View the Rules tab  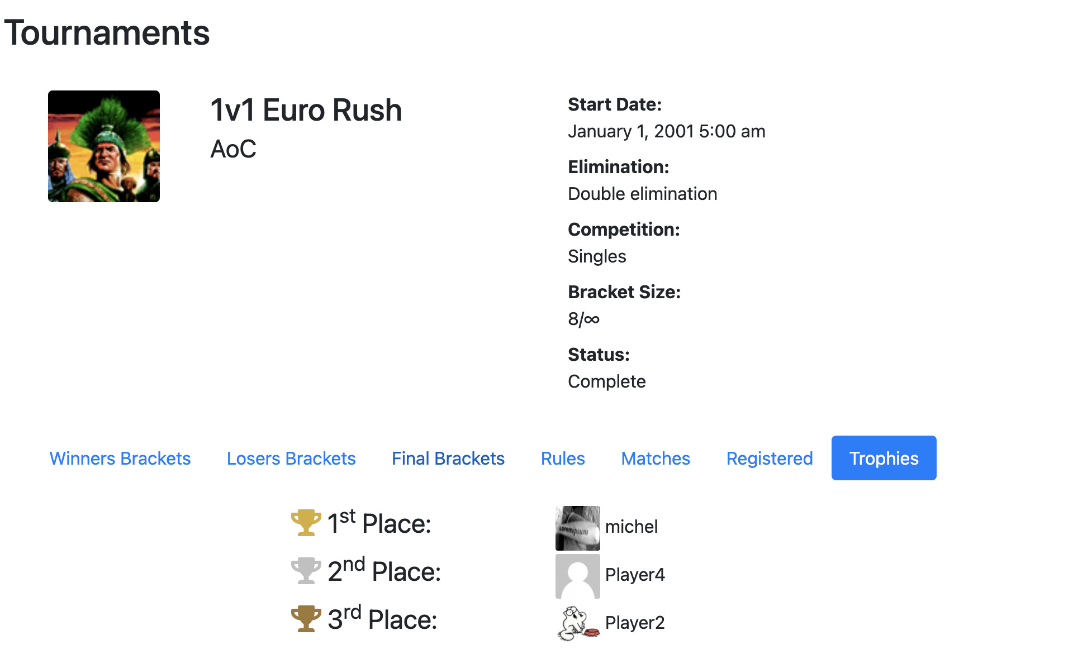(x=563, y=458)
